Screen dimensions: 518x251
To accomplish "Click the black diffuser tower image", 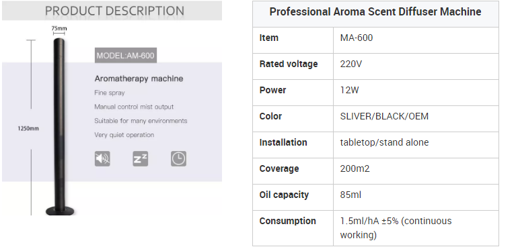I will pos(59,127).
